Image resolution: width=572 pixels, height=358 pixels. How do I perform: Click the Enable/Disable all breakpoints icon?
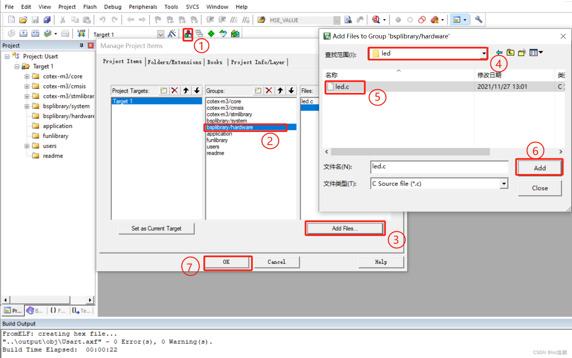tap(410, 20)
